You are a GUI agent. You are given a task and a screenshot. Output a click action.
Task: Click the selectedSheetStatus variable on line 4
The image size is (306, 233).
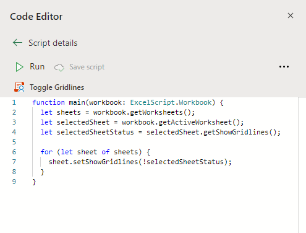point(95,132)
